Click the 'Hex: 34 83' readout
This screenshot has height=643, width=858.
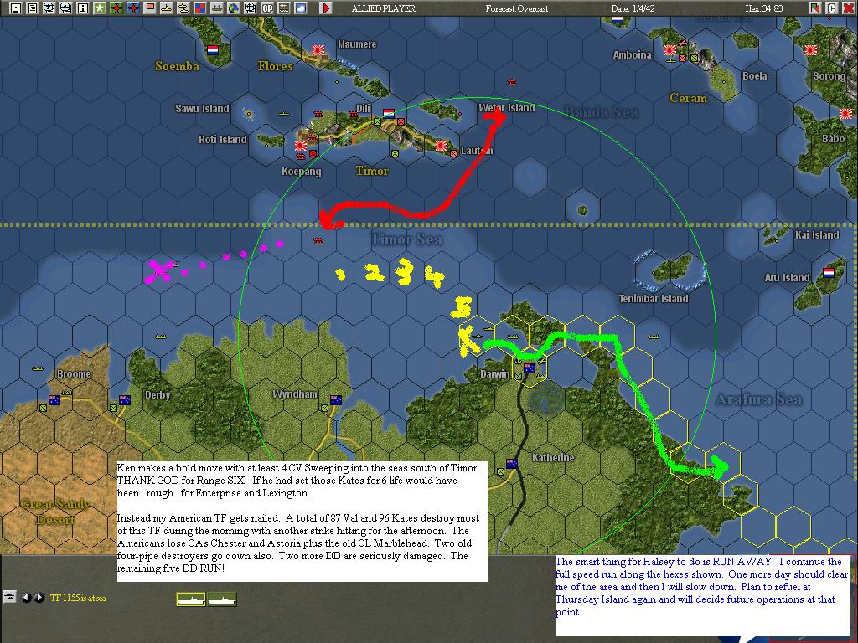764,8
